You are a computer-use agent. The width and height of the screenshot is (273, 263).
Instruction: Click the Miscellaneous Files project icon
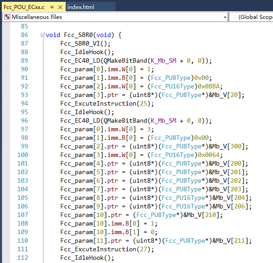(x=7, y=17)
